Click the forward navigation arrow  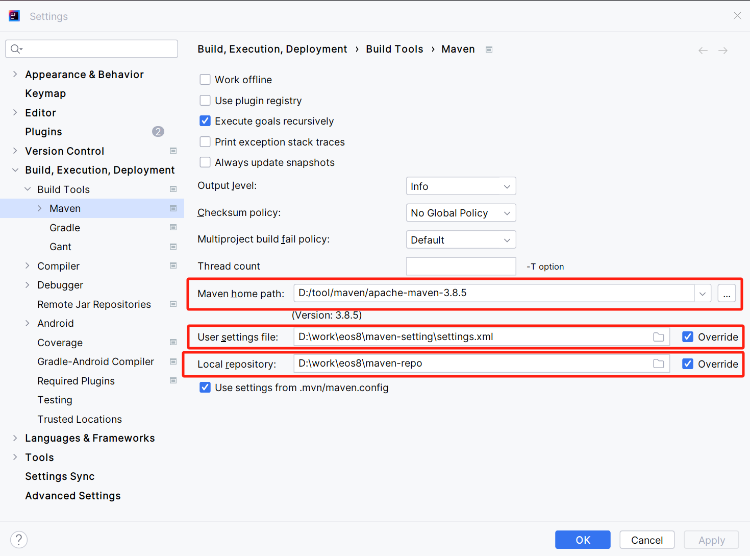pos(723,51)
